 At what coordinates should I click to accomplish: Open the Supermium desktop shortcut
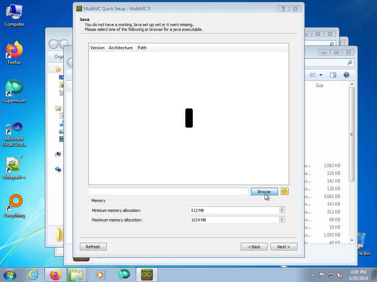[x=14, y=91]
